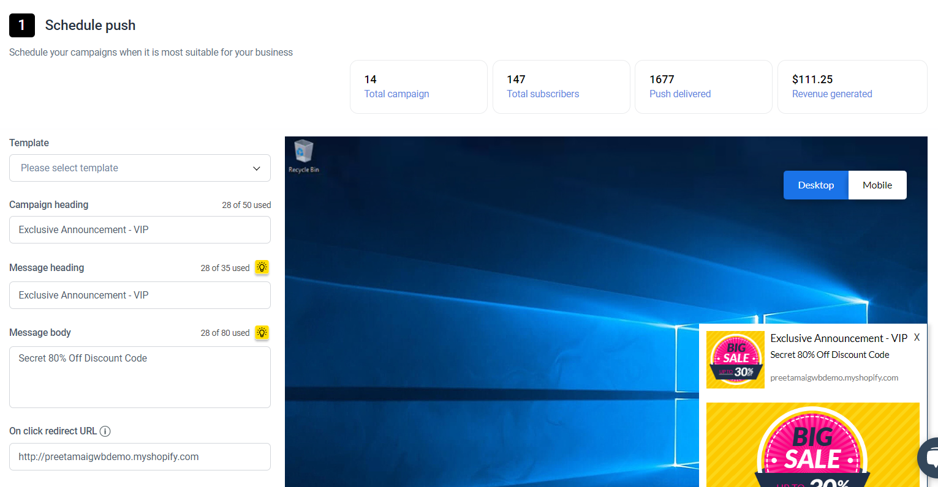This screenshot has width=938, height=487.
Task: Click the 1677 push delivered value
Action: [x=662, y=80]
